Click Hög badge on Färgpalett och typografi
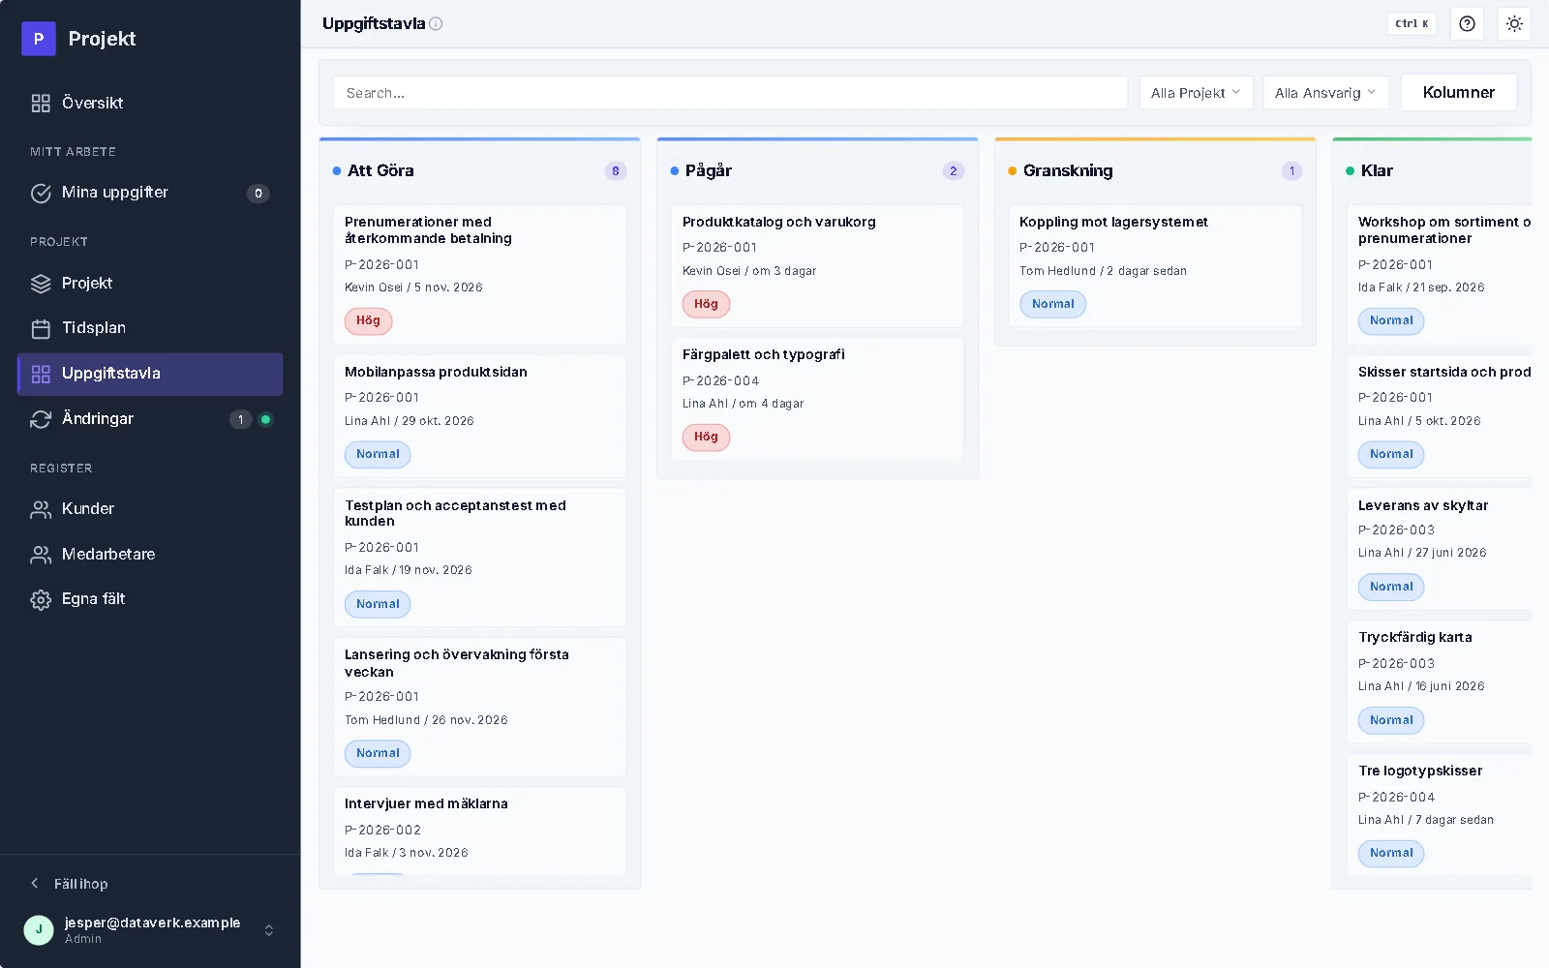This screenshot has height=968, width=1549. point(706,438)
